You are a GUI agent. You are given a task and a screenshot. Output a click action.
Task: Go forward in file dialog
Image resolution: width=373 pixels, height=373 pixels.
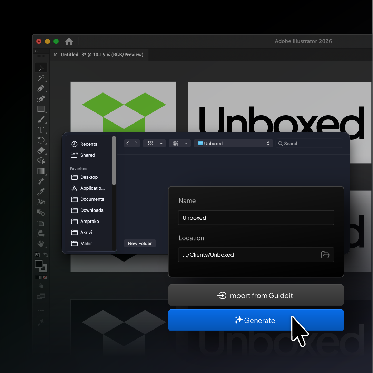point(136,143)
